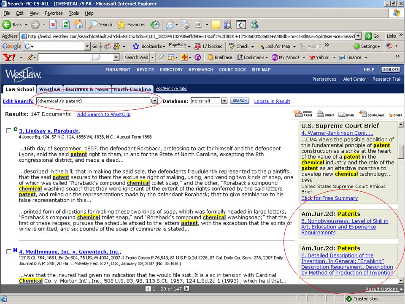
Task: Click the browser Forward arrow button
Action: 35,25
